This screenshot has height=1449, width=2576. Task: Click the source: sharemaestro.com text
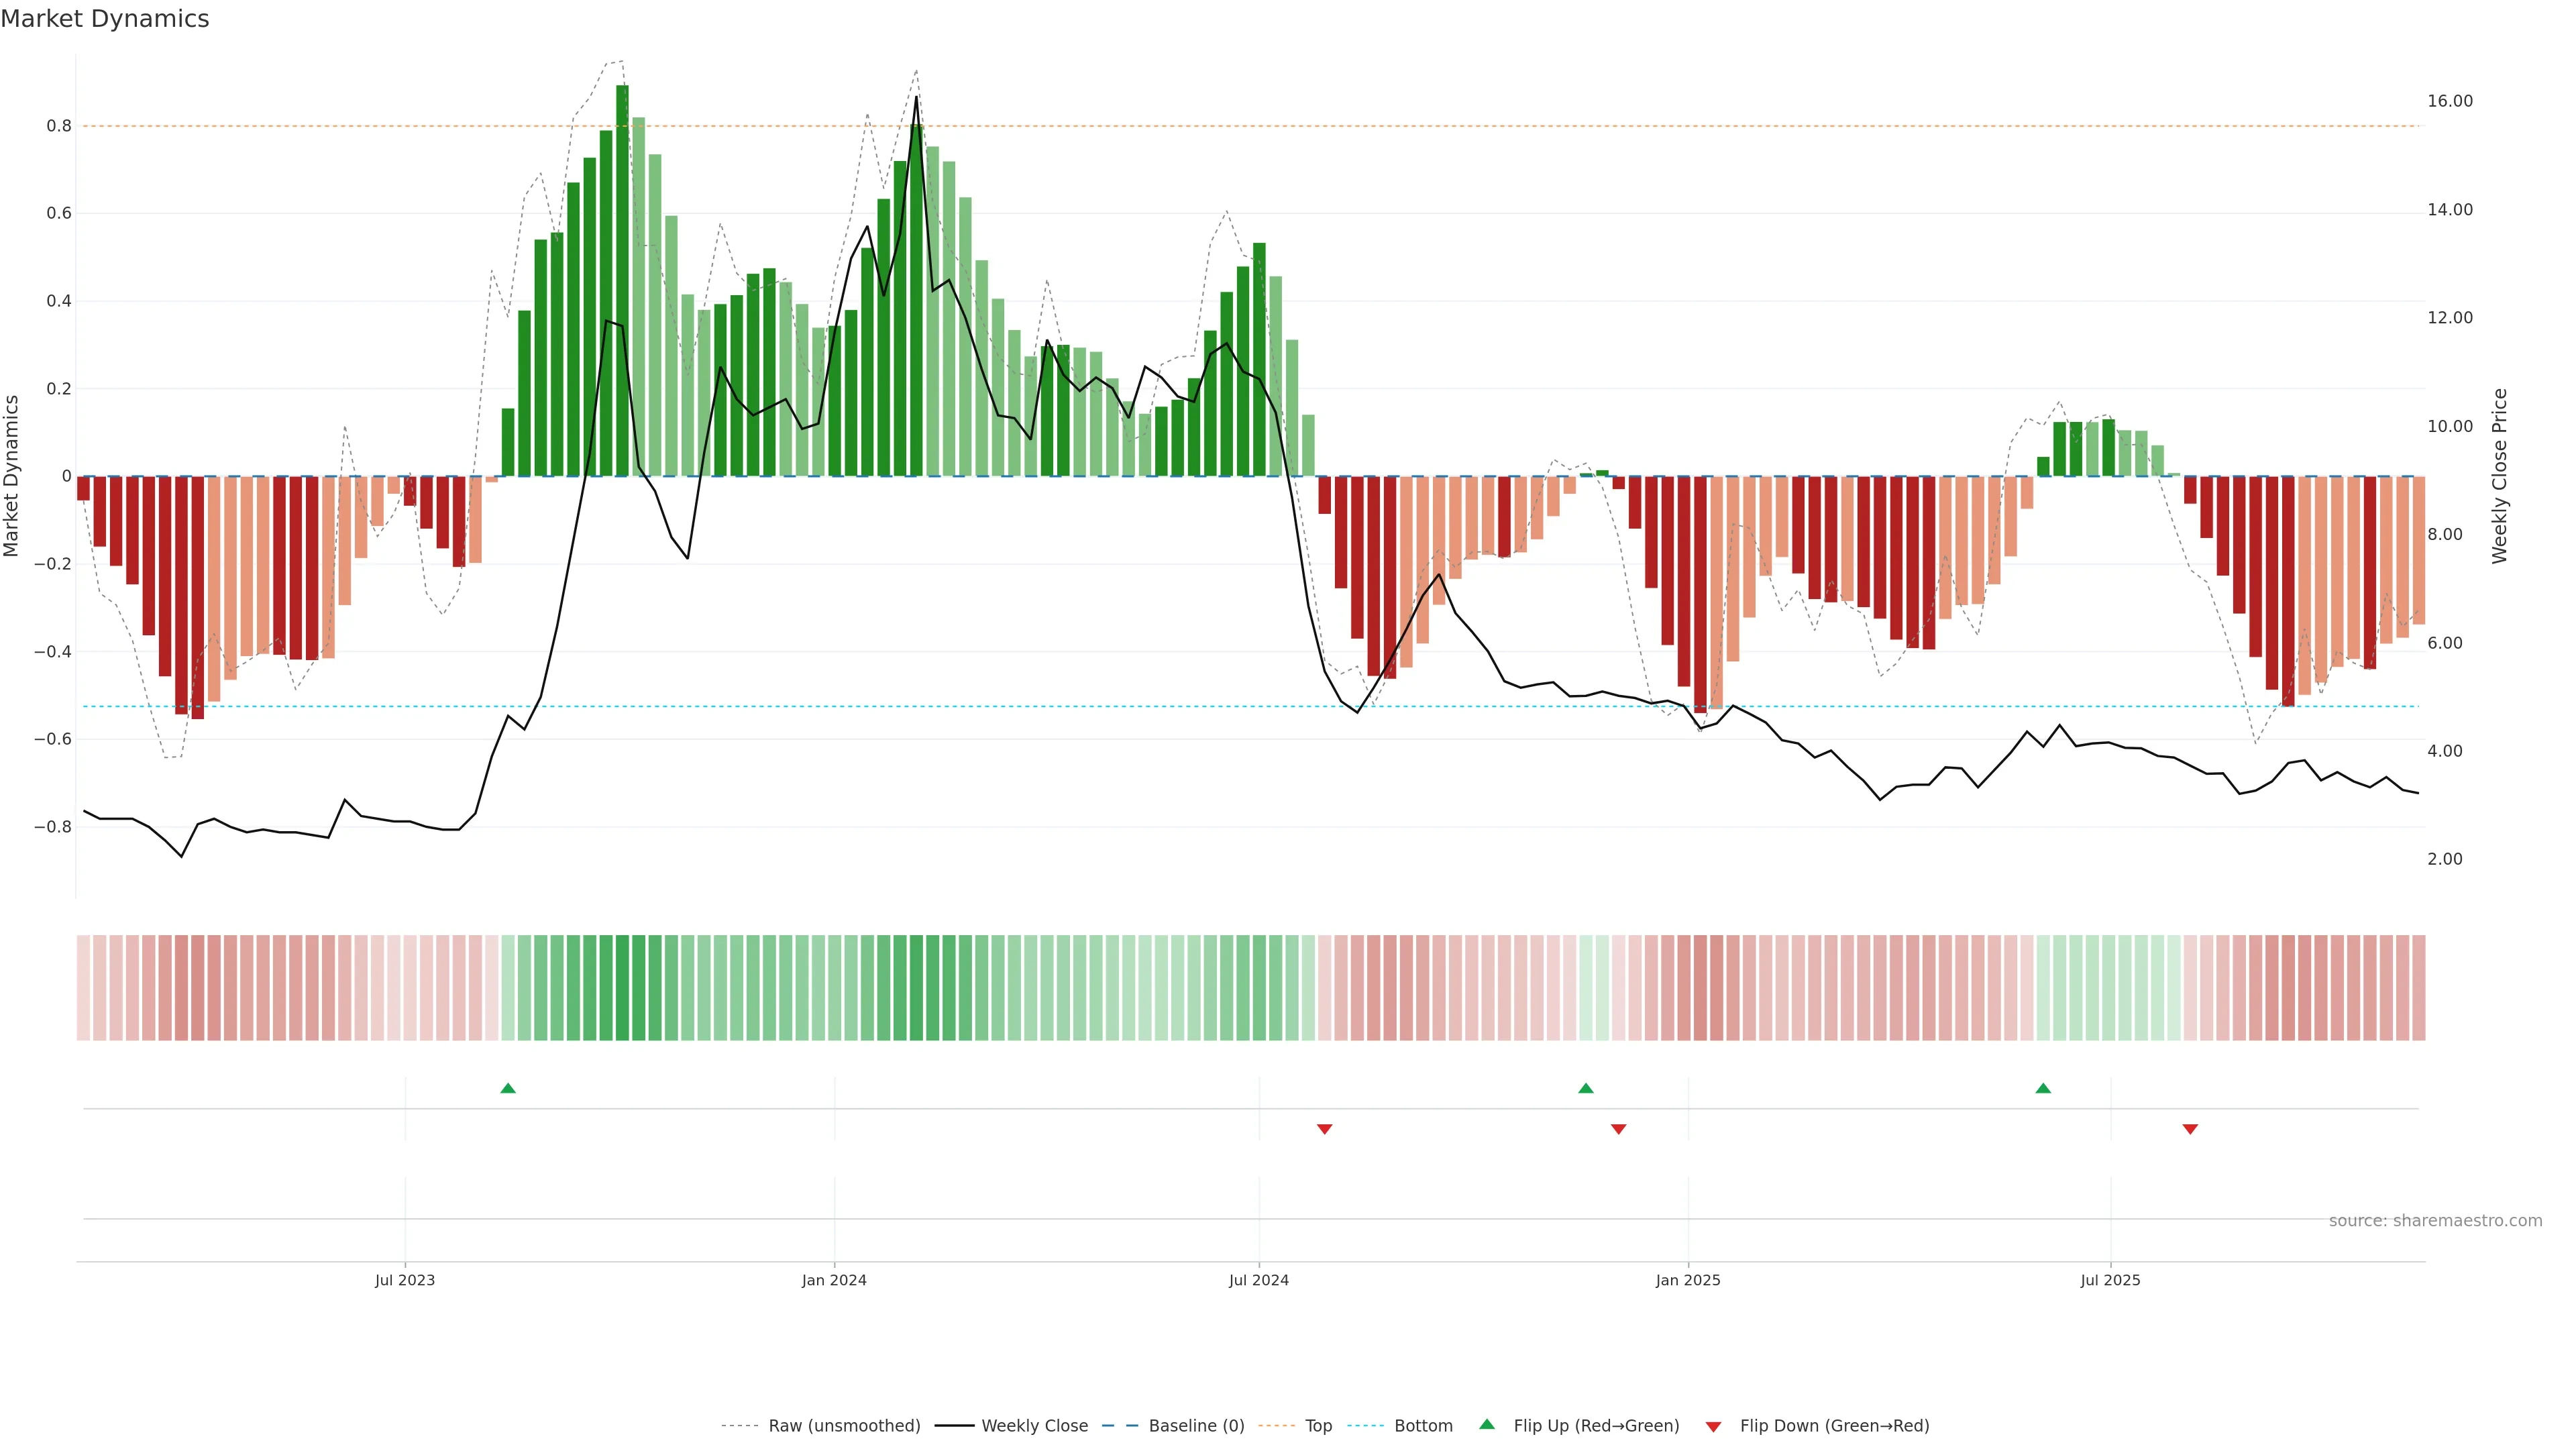coord(2435,1221)
